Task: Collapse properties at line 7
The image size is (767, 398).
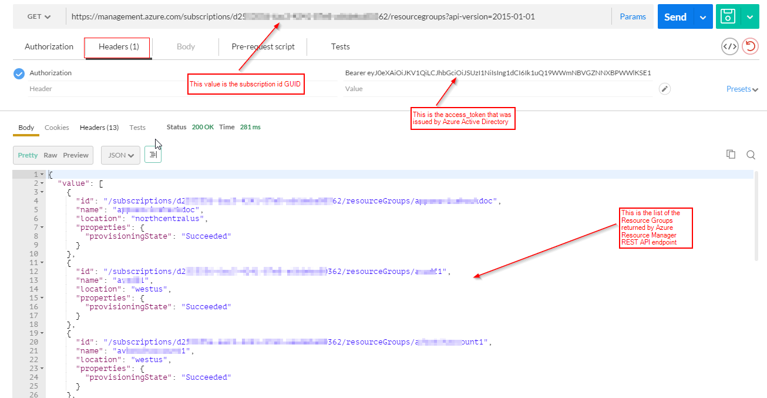Action: [x=42, y=228]
